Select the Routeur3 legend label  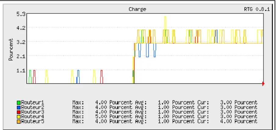pyautogui.click(x=33, y=112)
